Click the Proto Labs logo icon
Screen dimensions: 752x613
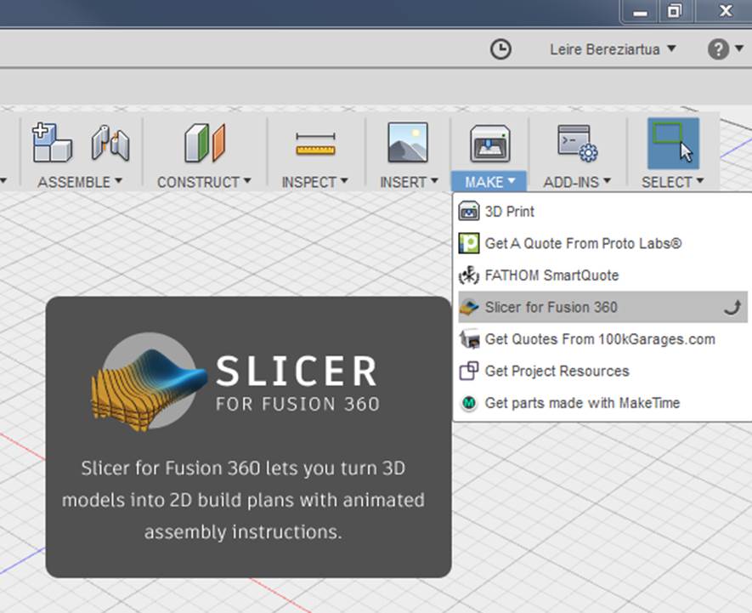pyautogui.click(x=468, y=243)
